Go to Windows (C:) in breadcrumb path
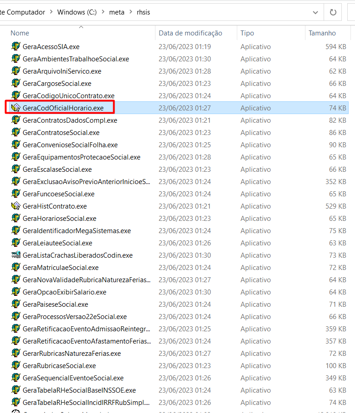The width and height of the screenshot is (355, 414). pos(77,12)
